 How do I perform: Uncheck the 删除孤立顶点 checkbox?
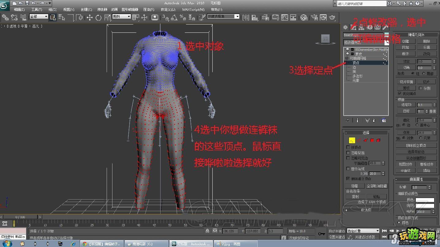348,178
